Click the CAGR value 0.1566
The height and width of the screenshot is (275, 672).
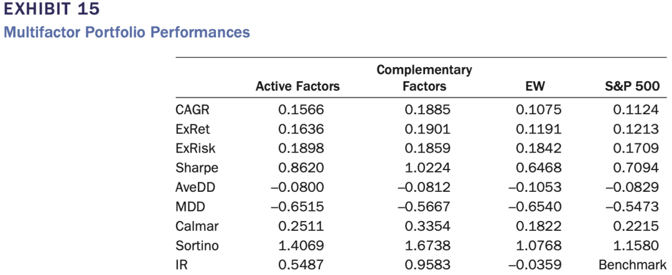[301, 110]
